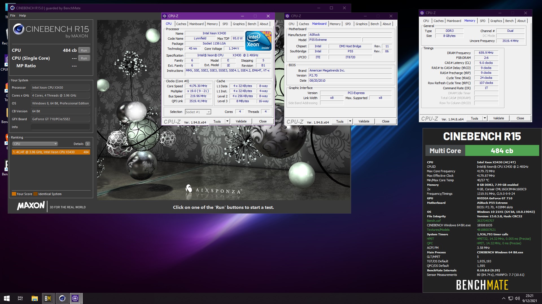The height and width of the screenshot is (304, 542).
Task: Open the ranking CPU dropdown
Action: (35, 144)
